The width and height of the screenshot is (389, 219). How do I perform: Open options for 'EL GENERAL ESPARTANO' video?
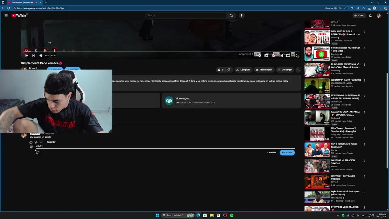coord(364,64)
